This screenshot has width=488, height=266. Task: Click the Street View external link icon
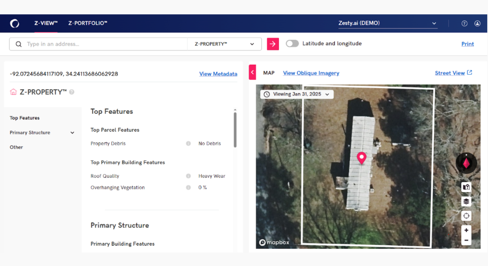pyautogui.click(x=469, y=72)
